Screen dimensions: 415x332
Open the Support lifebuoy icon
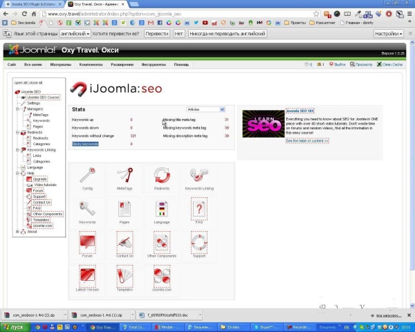click(x=199, y=243)
